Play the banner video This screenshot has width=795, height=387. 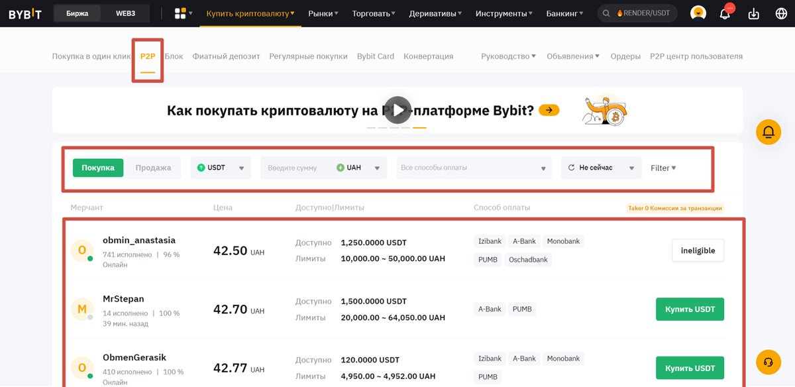tap(397, 110)
